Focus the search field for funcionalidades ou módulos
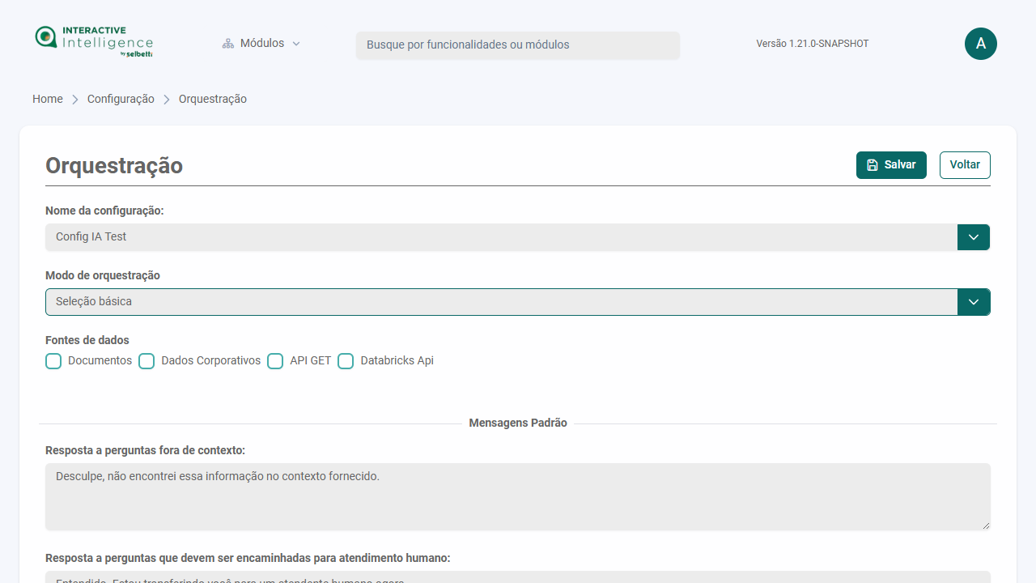This screenshot has height=583, width=1036. (x=518, y=45)
